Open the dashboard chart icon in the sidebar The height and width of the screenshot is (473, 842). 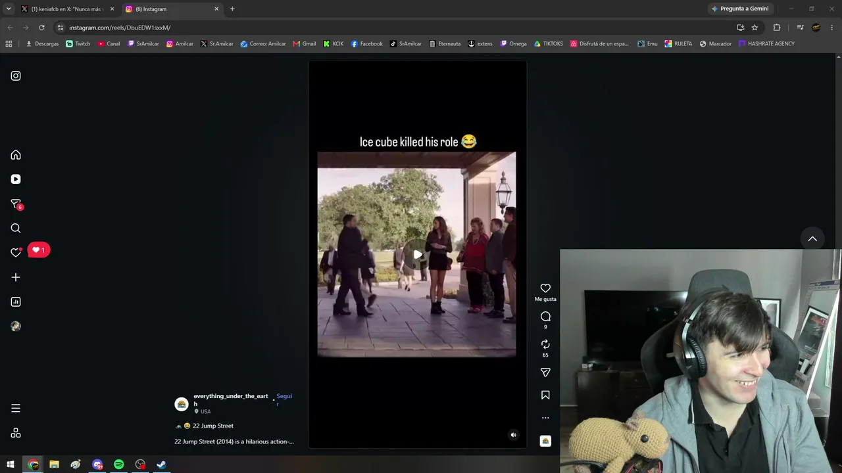pyautogui.click(x=16, y=302)
